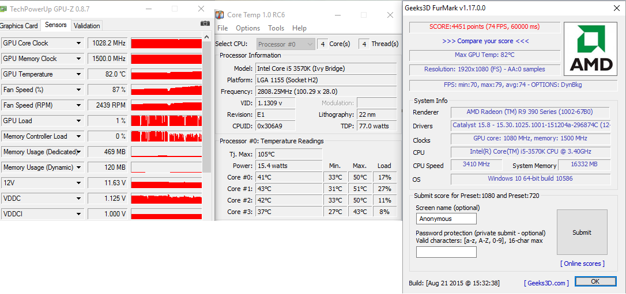
Task: Click the OK button in FurMark
Action: click(x=595, y=281)
